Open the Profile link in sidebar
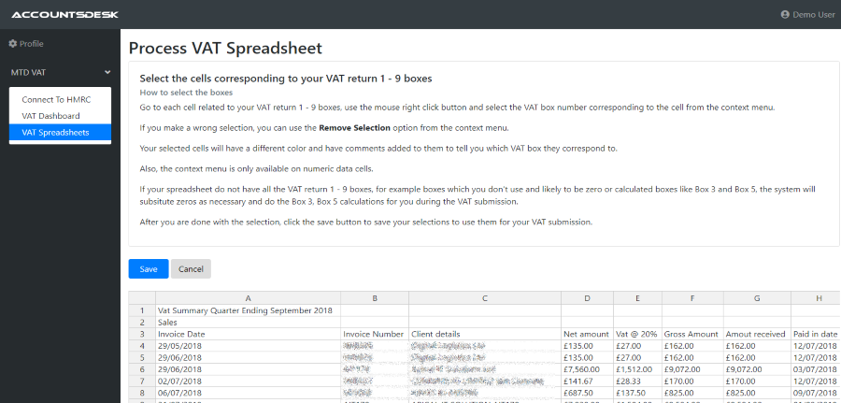841x403 pixels. 31,44
